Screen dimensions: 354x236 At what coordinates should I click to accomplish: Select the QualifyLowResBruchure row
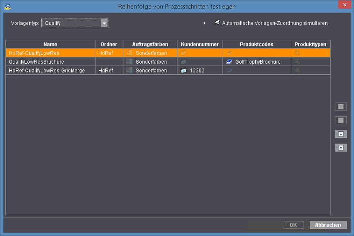[50, 62]
